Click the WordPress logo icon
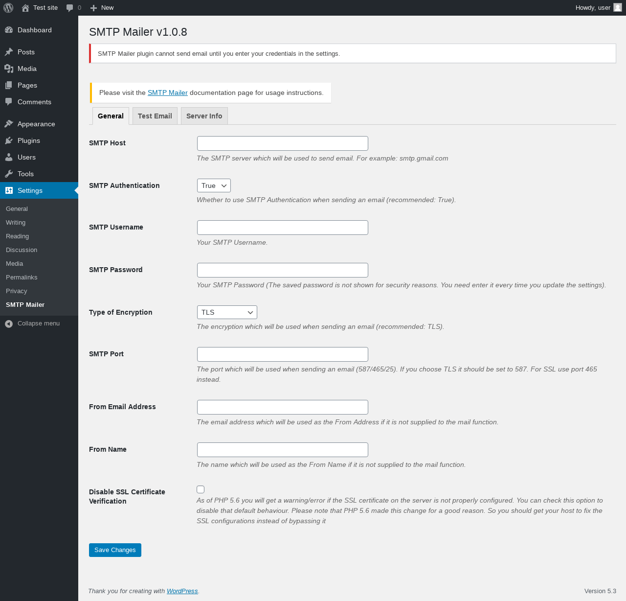626x601 pixels. (x=8, y=8)
